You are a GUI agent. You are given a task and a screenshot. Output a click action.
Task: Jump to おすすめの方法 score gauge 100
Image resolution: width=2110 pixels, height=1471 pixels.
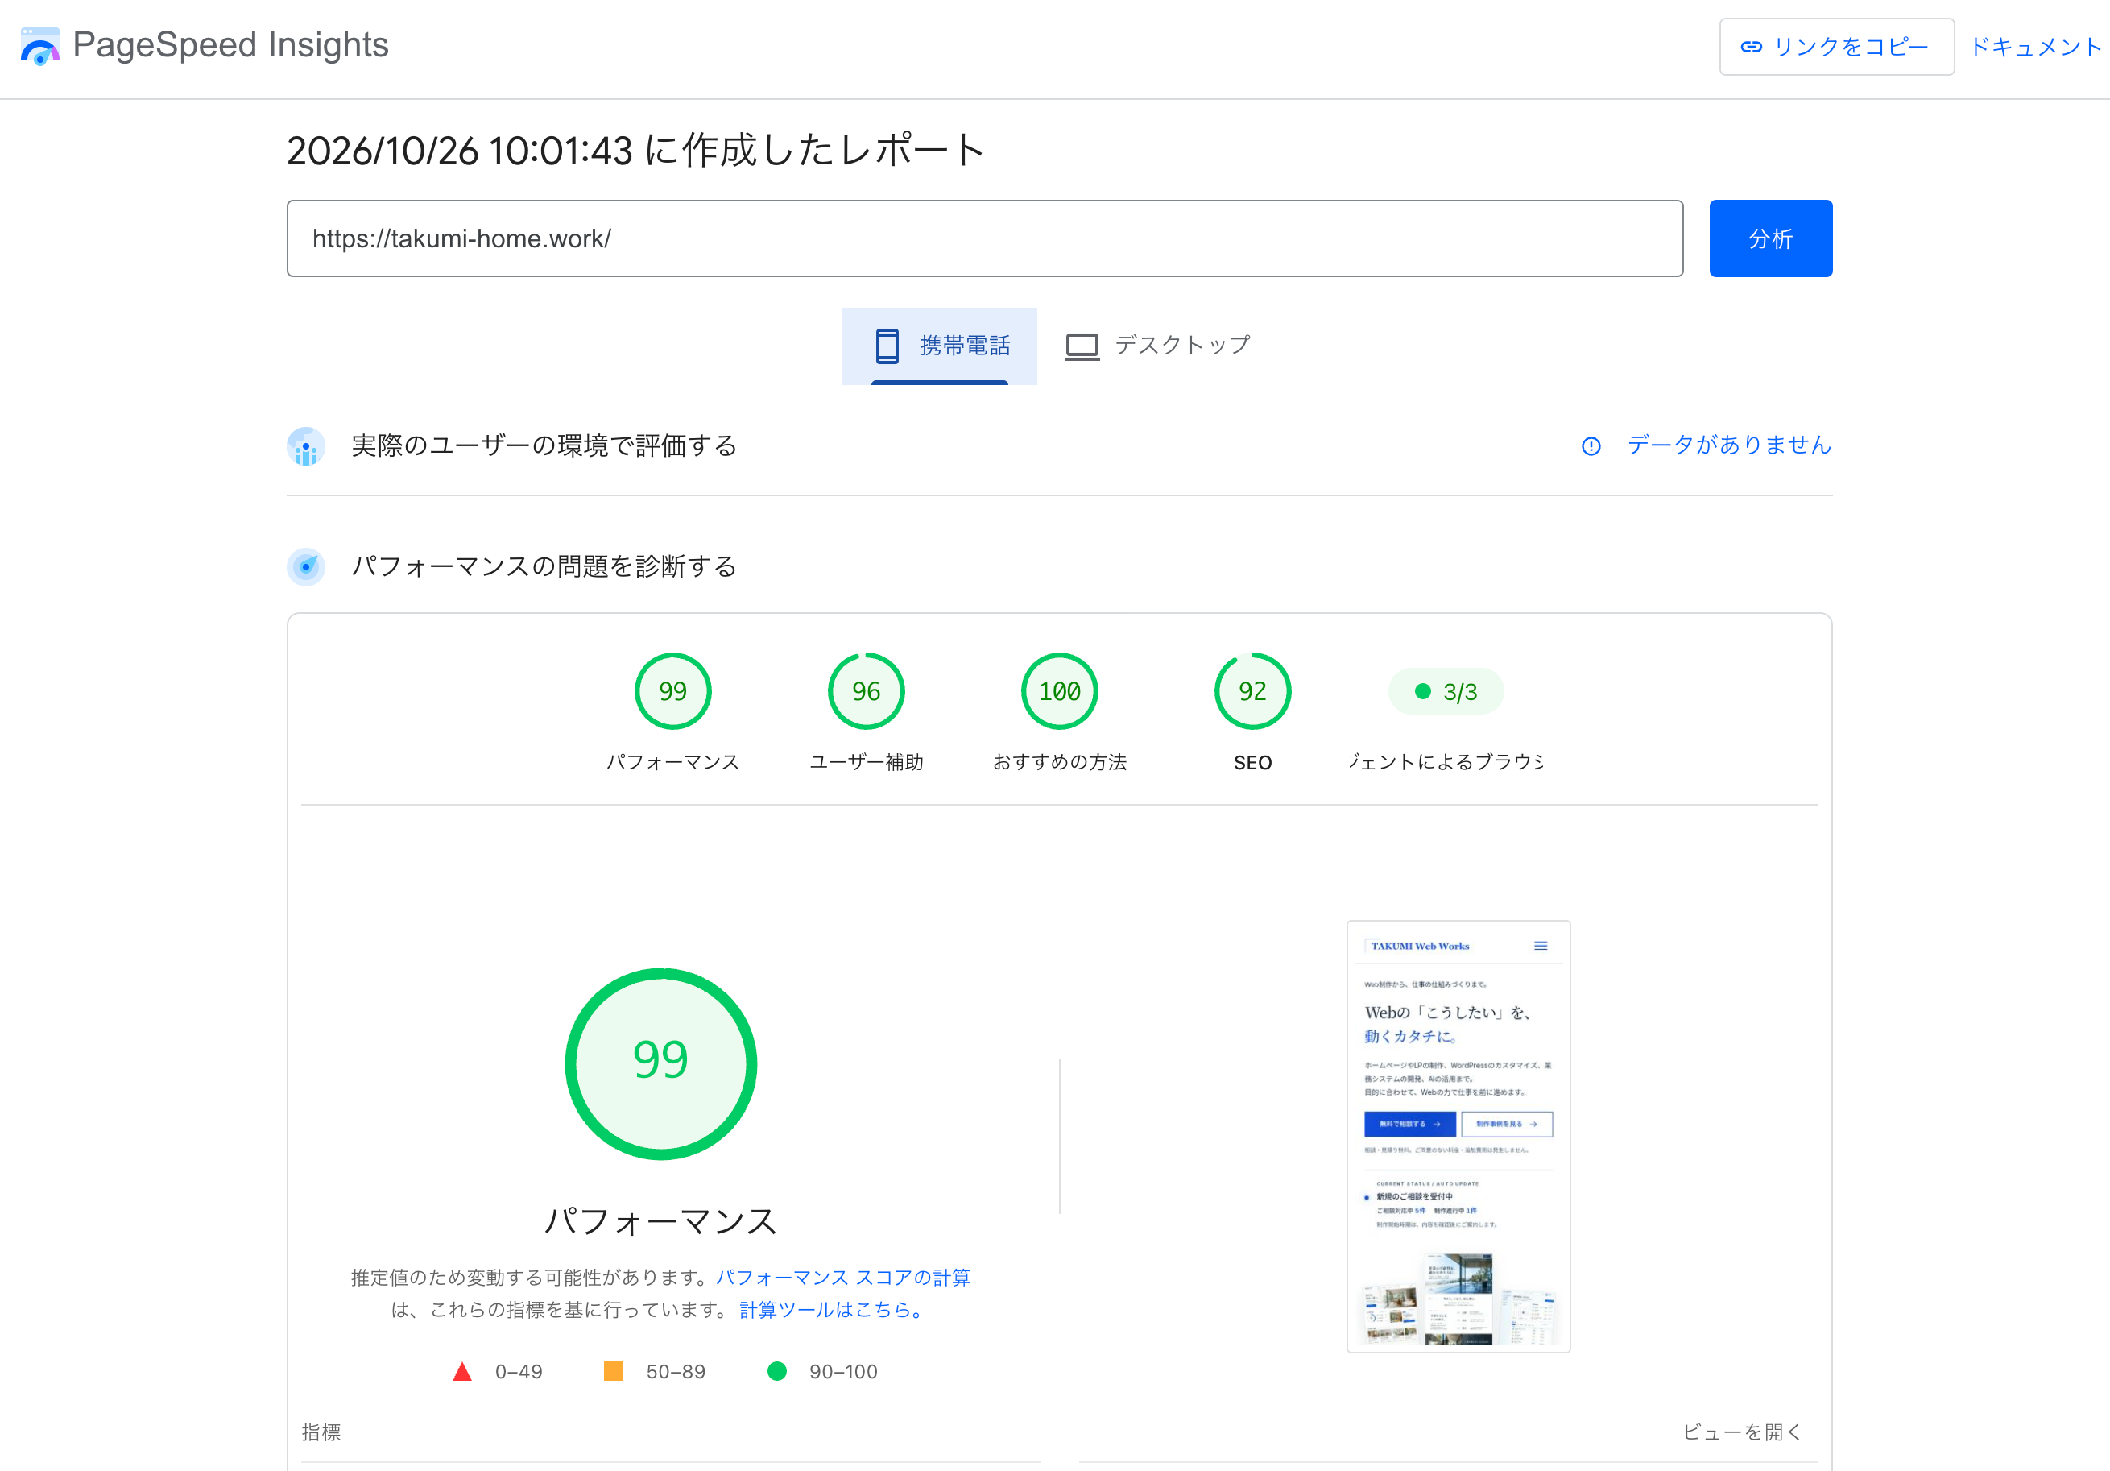coord(1060,691)
